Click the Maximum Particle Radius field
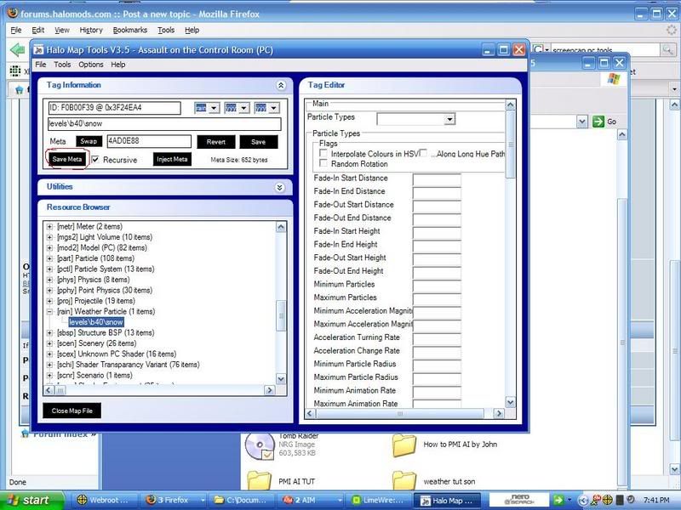The width and height of the screenshot is (681, 510). [x=437, y=378]
